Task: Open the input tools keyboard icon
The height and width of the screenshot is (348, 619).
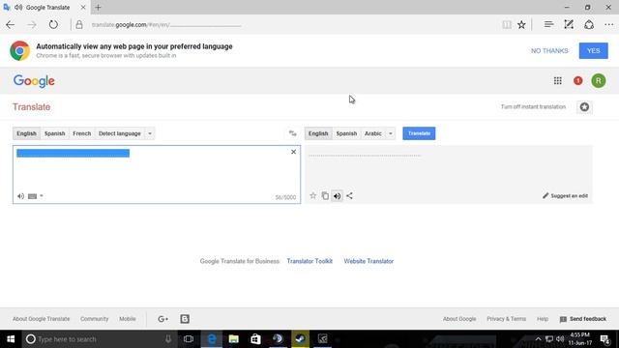Action: click(32, 196)
